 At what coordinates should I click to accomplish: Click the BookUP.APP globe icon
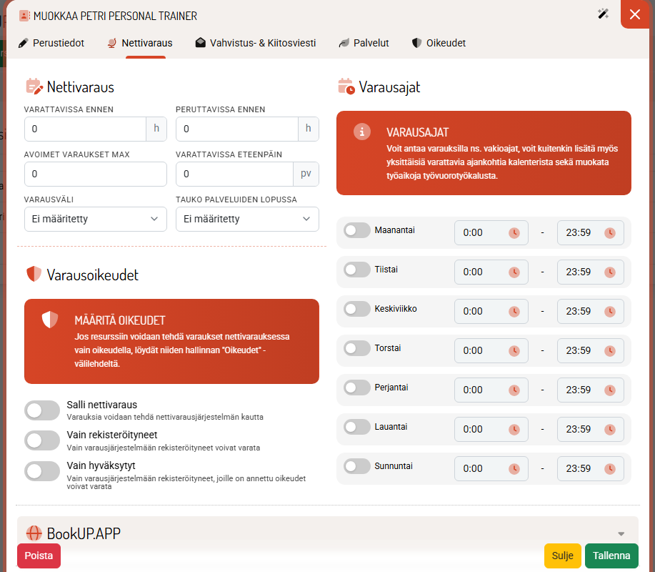coord(34,533)
